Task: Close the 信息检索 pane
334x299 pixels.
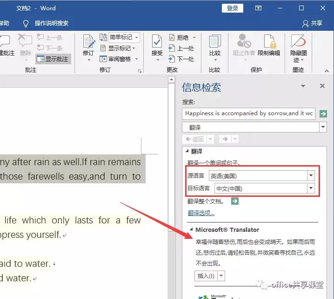Action: coord(322,86)
